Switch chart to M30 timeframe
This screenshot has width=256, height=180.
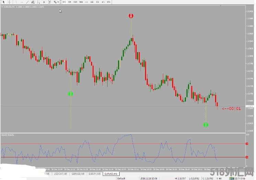pyautogui.click(x=81, y=2)
